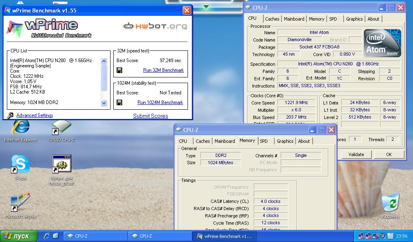Click the Core Speed value 1221.9 MHz

(x=296, y=103)
